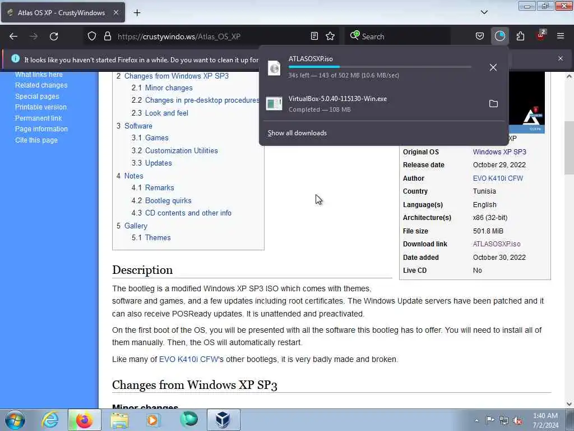Open Special pages in the sidebar
Image resolution: width=574 pixels, height=431 pixels.
click(x=37, y=97)
